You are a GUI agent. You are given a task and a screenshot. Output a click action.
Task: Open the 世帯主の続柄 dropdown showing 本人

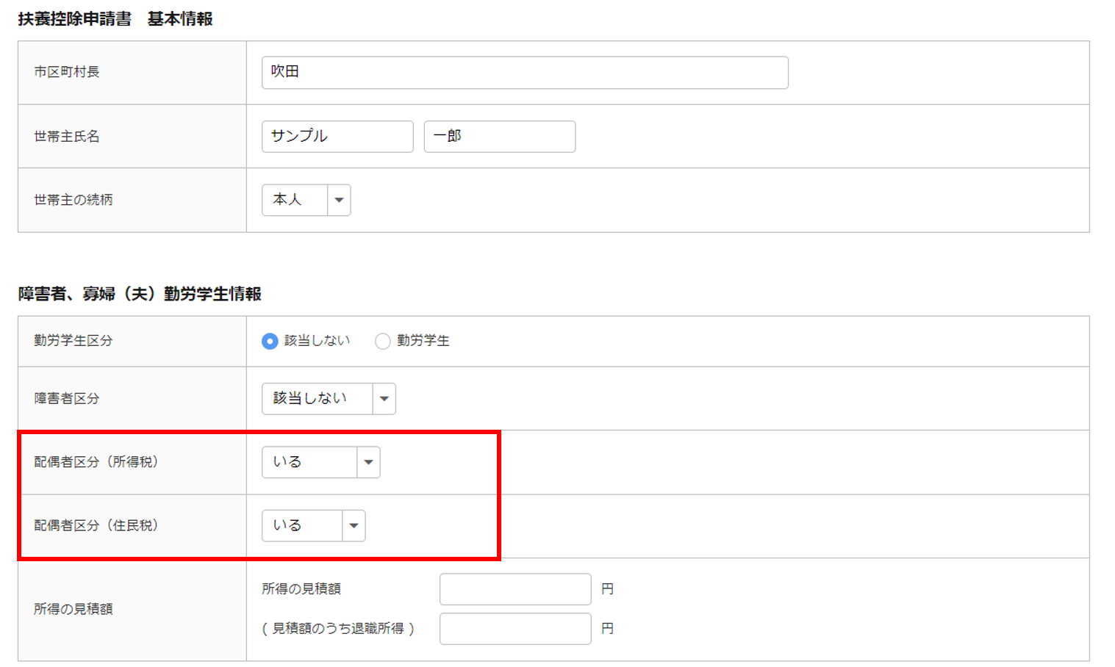coord(295,200)
